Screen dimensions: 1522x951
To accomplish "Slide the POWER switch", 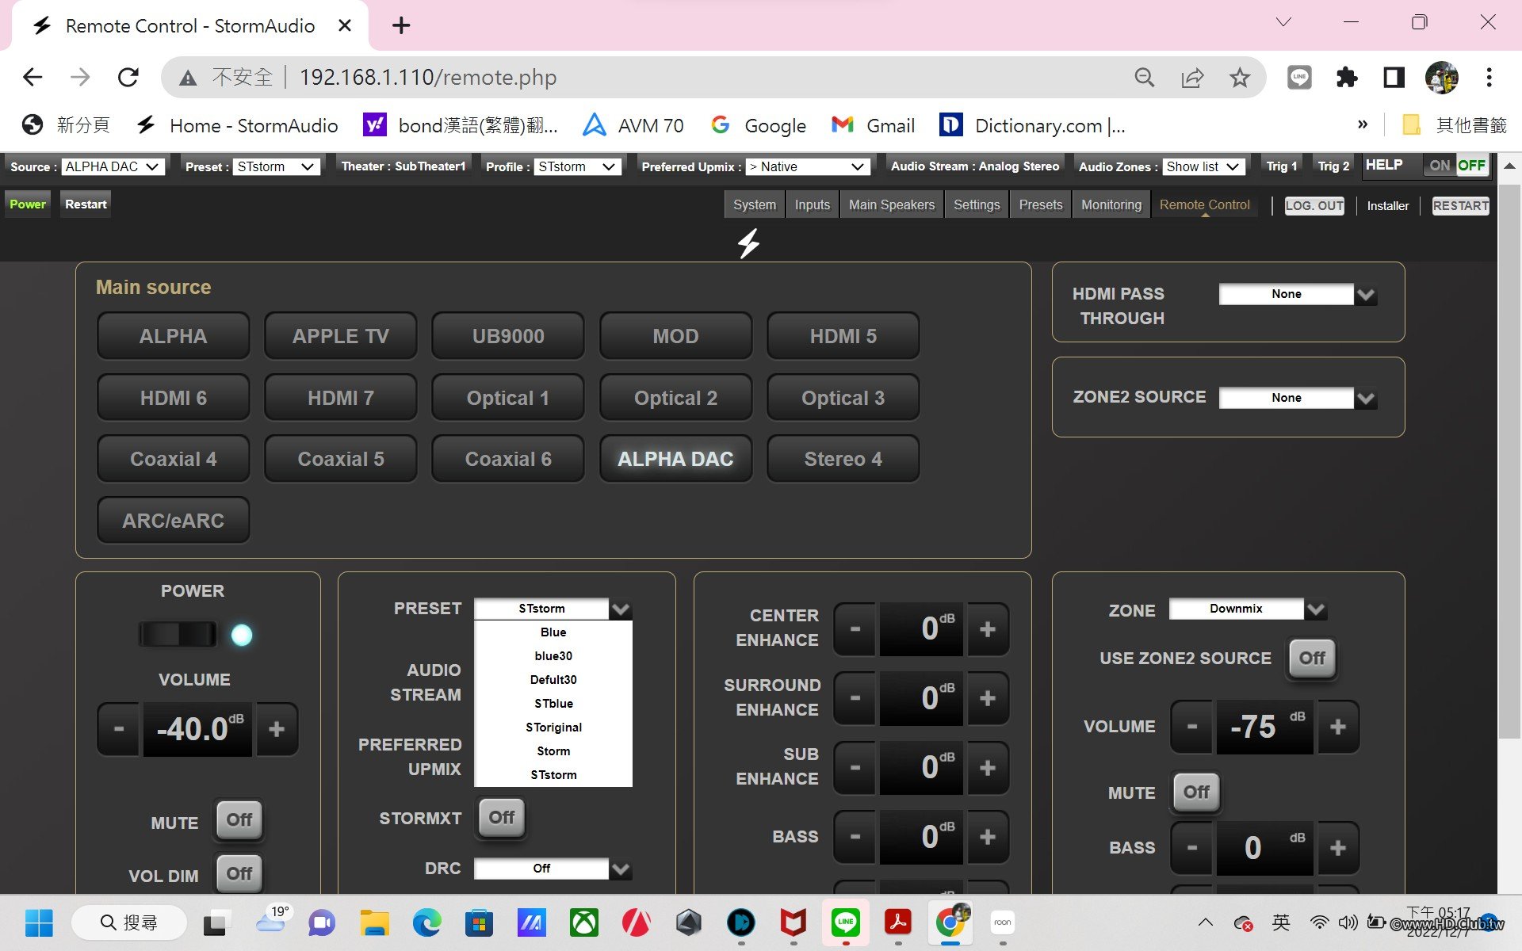I will click(x=178, y=634).
